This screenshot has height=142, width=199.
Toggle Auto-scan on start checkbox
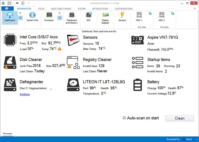click(124, 118)
